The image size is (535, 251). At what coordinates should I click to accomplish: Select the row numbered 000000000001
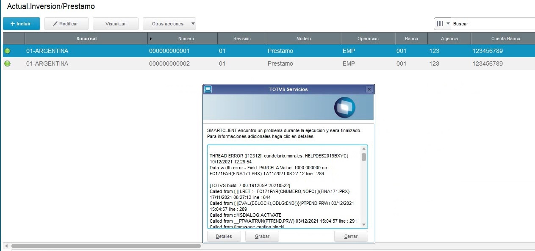269,51
